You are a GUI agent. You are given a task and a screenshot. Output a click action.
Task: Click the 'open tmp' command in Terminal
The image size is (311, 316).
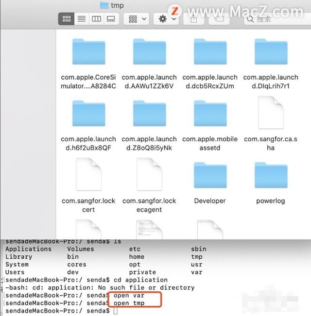point(129,303)
